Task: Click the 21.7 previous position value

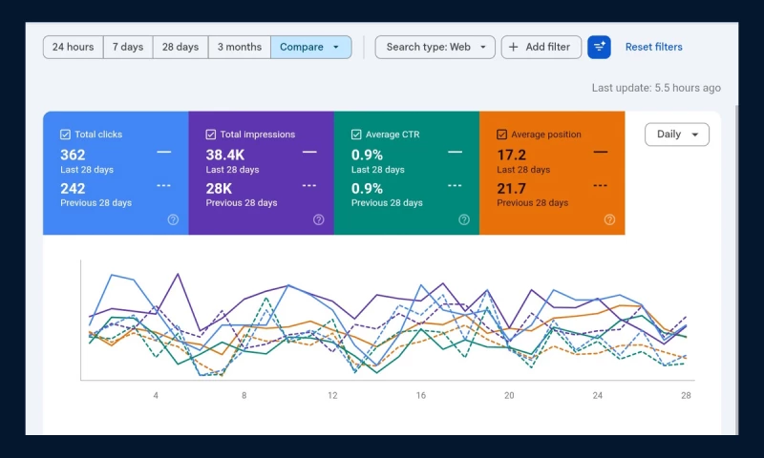Action: (512, 188)
